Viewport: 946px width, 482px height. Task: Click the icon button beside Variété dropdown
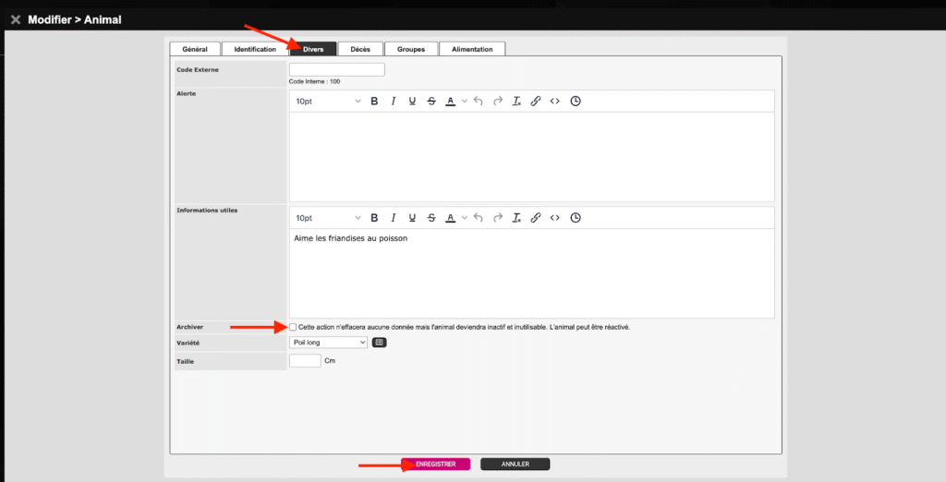click(x=379, y=343)
